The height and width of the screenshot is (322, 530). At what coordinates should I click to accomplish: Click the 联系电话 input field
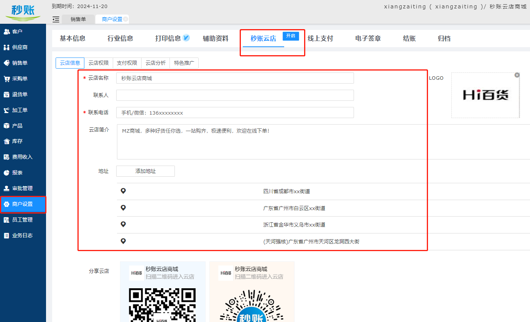[x=235, y=112]
